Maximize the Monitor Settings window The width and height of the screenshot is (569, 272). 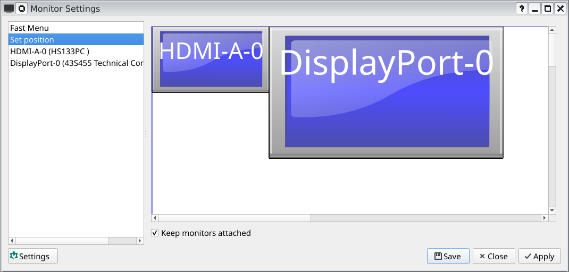[548, 8]
